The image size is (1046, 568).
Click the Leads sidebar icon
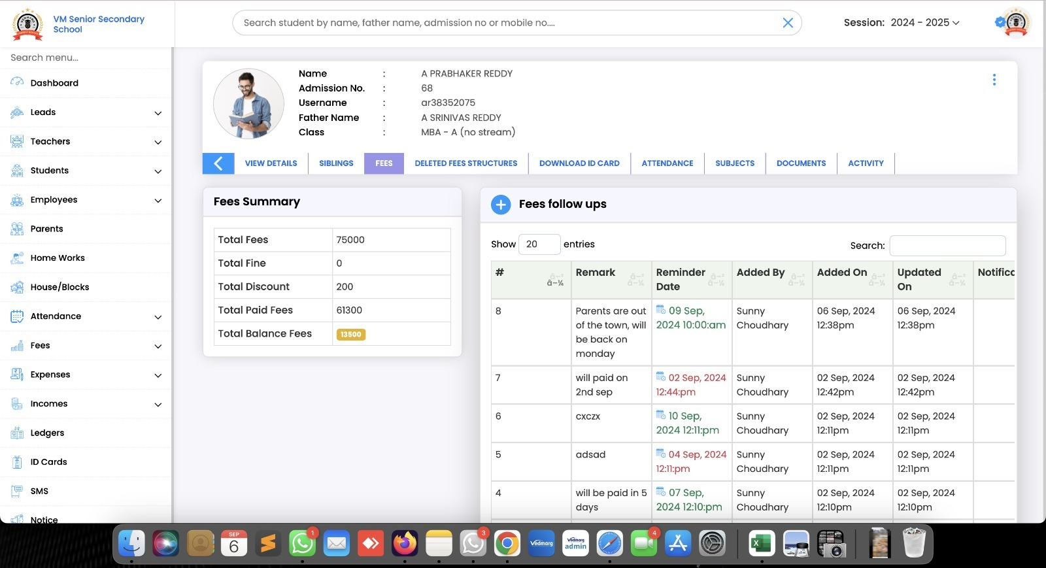click(x=17, y=112)
